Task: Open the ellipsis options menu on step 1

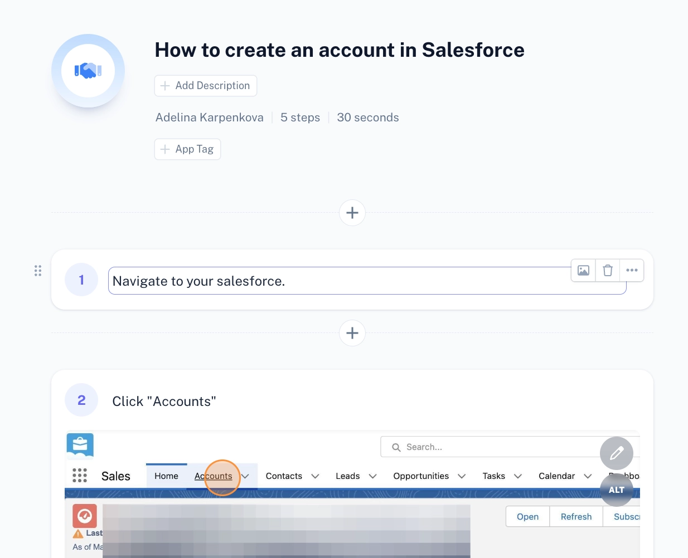Action: (632, 270)
